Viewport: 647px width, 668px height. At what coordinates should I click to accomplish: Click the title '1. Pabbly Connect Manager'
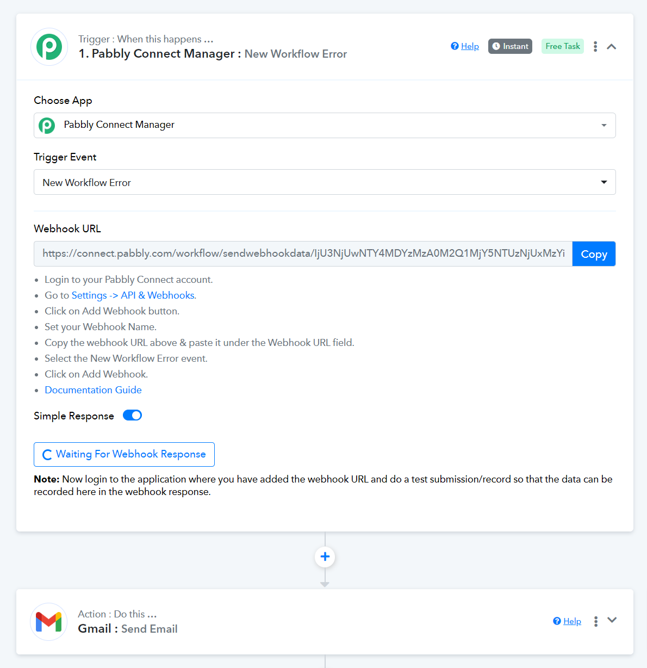pos(157,54)
